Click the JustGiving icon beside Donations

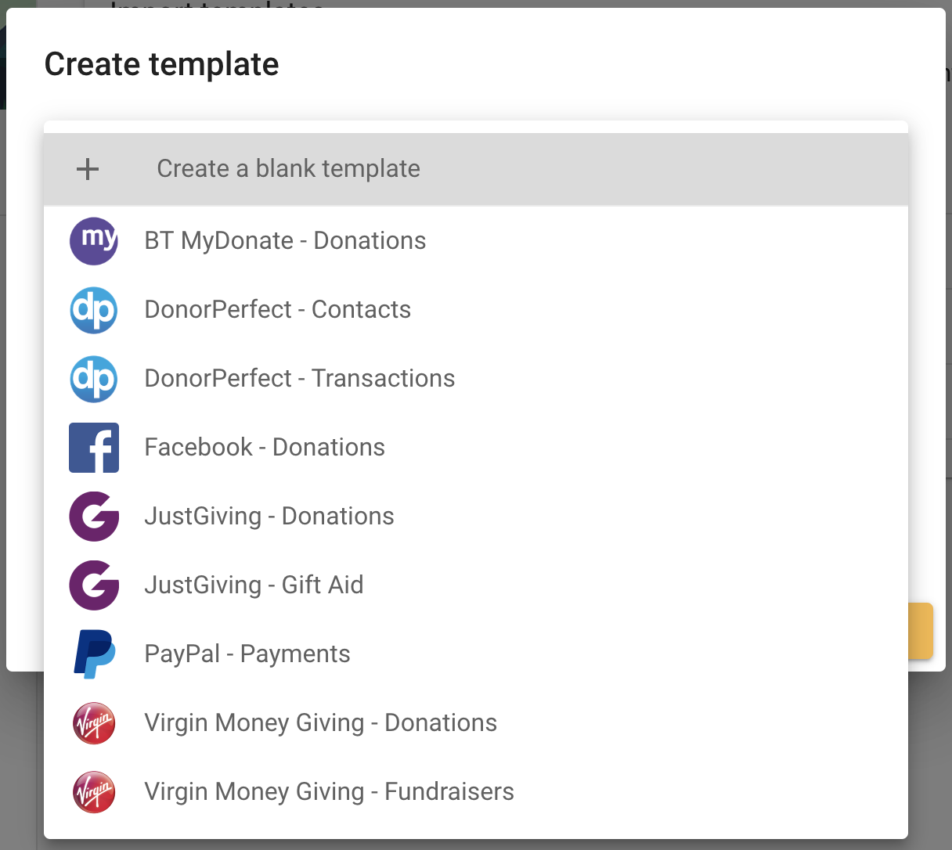(x=94, y=516)
